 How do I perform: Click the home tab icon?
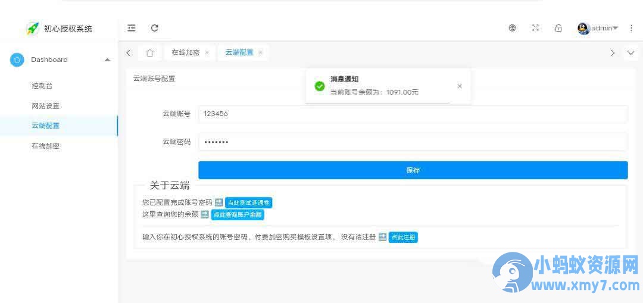coord(150,52)
